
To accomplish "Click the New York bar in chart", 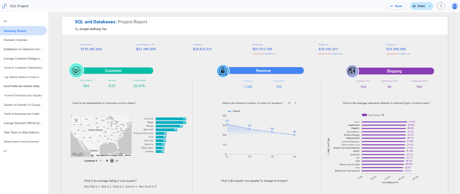I will coord(167,129).
